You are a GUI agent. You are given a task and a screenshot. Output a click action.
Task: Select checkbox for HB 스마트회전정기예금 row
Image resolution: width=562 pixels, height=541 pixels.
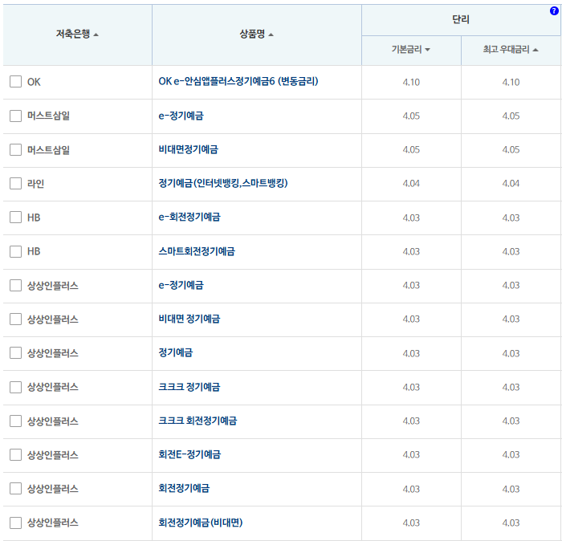[15, 251]
